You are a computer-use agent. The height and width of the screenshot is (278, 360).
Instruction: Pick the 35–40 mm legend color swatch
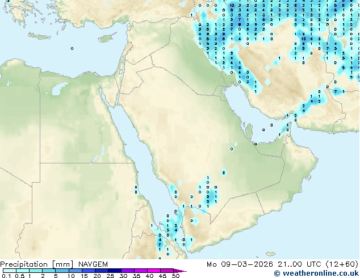pos(140,271)
